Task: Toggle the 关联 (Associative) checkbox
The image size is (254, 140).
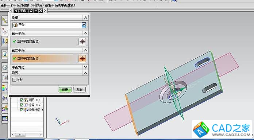Action: [15, 80]
